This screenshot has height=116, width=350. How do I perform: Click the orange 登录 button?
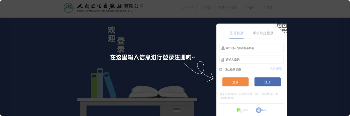235,82
